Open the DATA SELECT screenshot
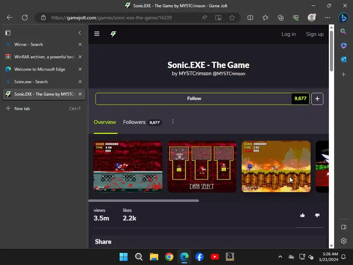This screenshot has height=265, width=353. (x=202, y=167)
